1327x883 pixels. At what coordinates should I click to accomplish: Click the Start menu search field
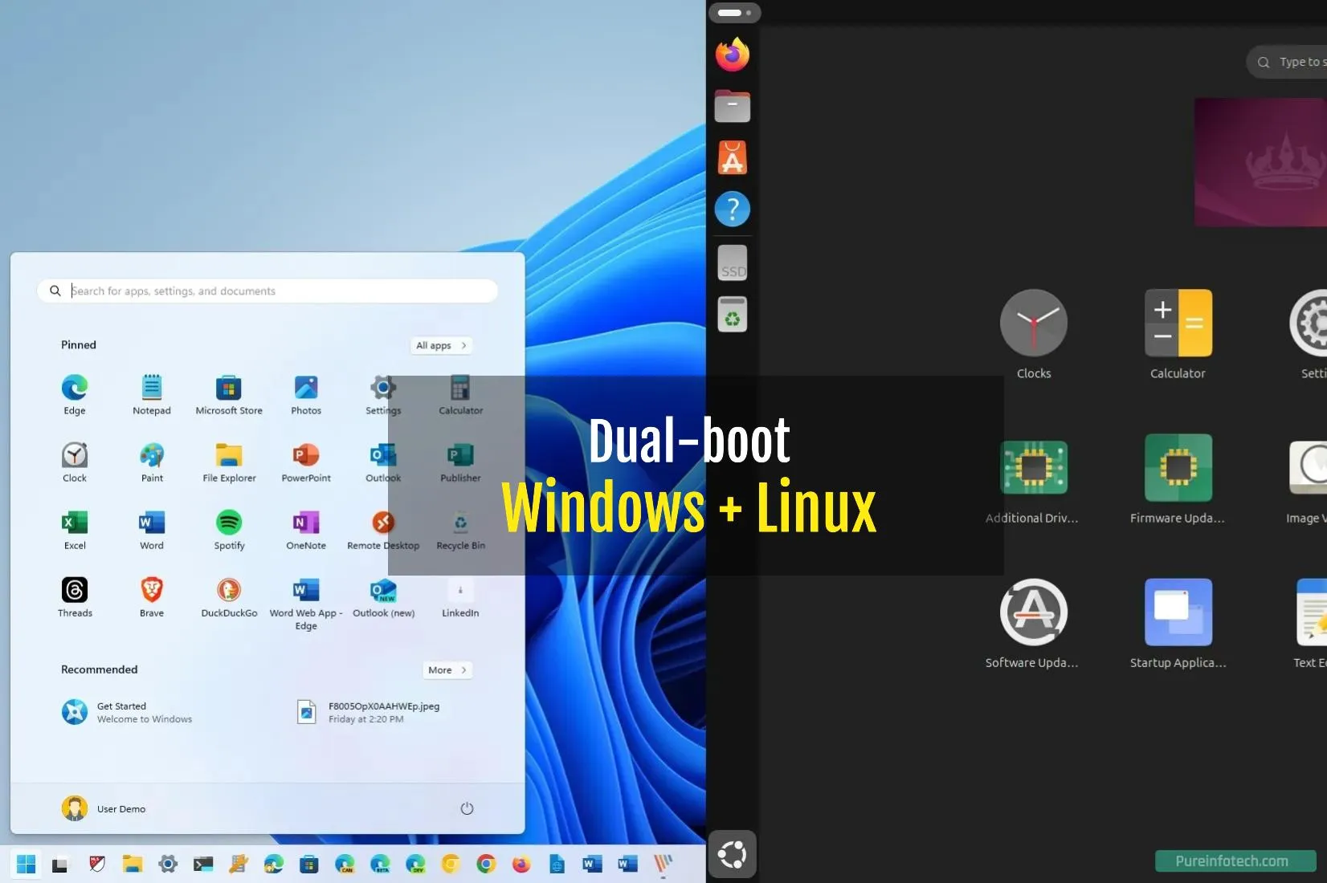[x=267, y=291]
